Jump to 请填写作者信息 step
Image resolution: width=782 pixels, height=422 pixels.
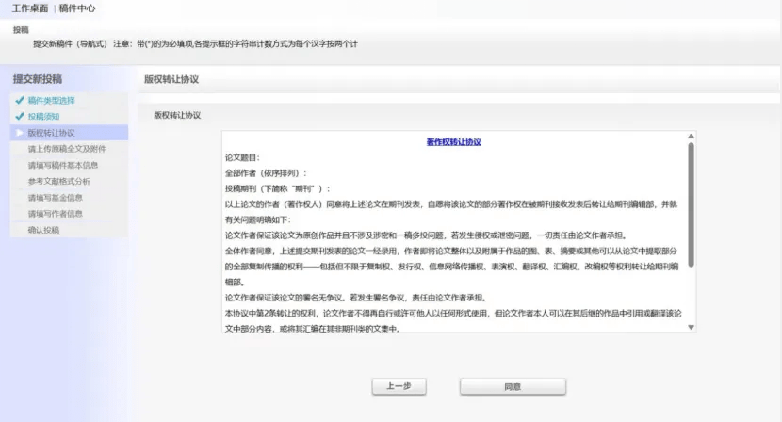(x=55, y=214)
